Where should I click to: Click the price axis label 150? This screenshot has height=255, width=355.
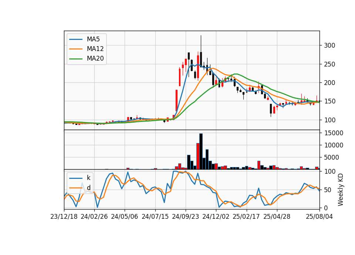pyautogui.click(x=329, y=101)
